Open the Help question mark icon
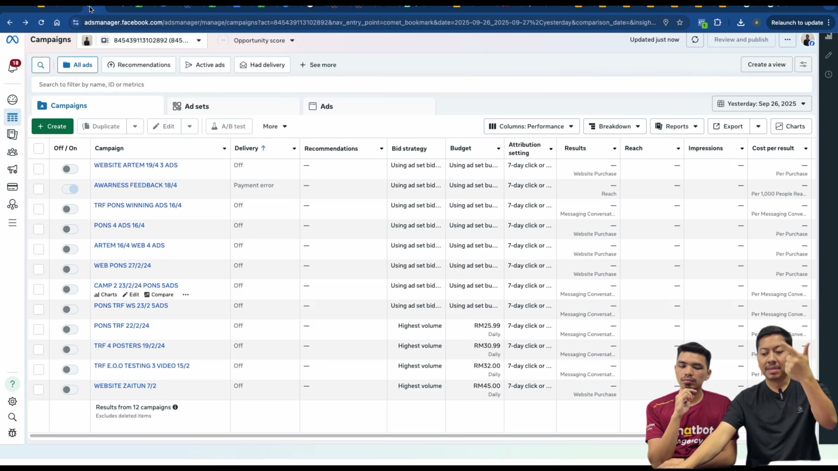 (x=12, y=384)
